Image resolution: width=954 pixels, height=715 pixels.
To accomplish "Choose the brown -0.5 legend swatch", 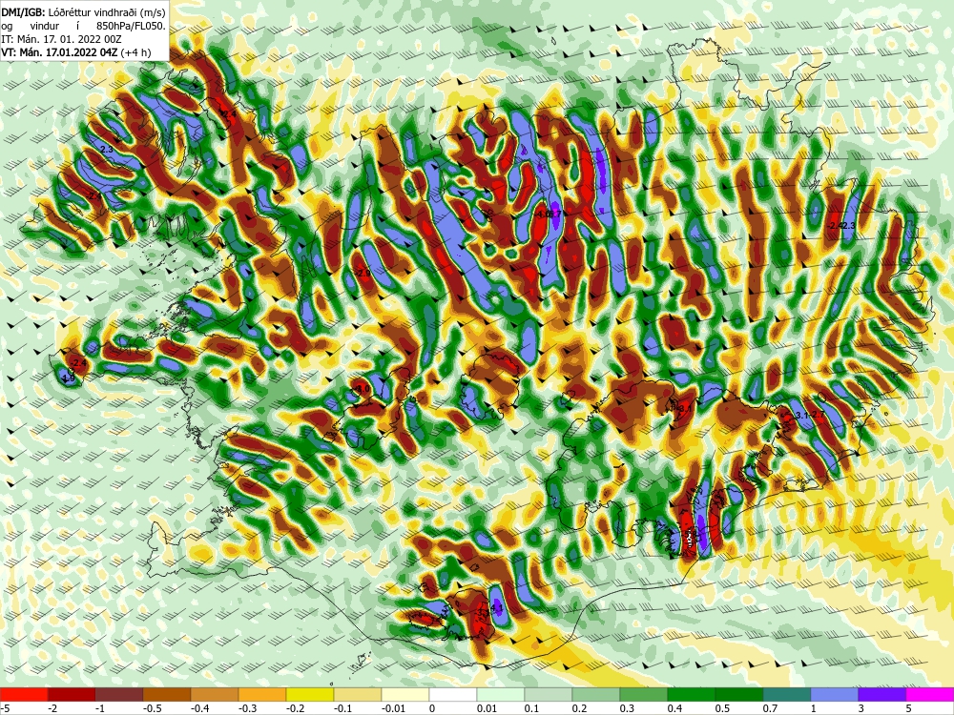I will [167, 694].
